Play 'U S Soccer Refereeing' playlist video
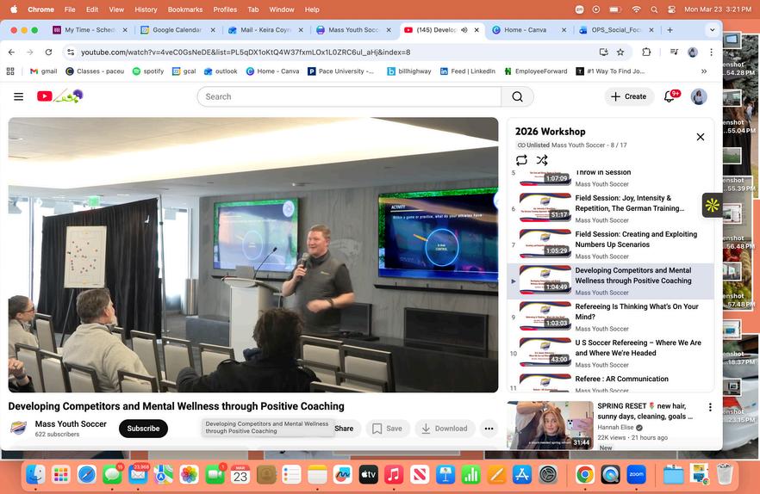Screen dimensions: 760x494 [x=610, y=353]
